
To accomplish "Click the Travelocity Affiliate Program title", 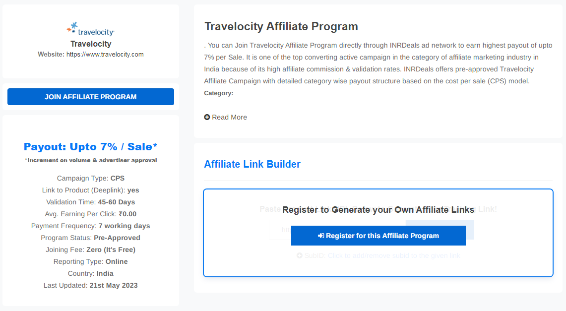I will tap(281, 26).
